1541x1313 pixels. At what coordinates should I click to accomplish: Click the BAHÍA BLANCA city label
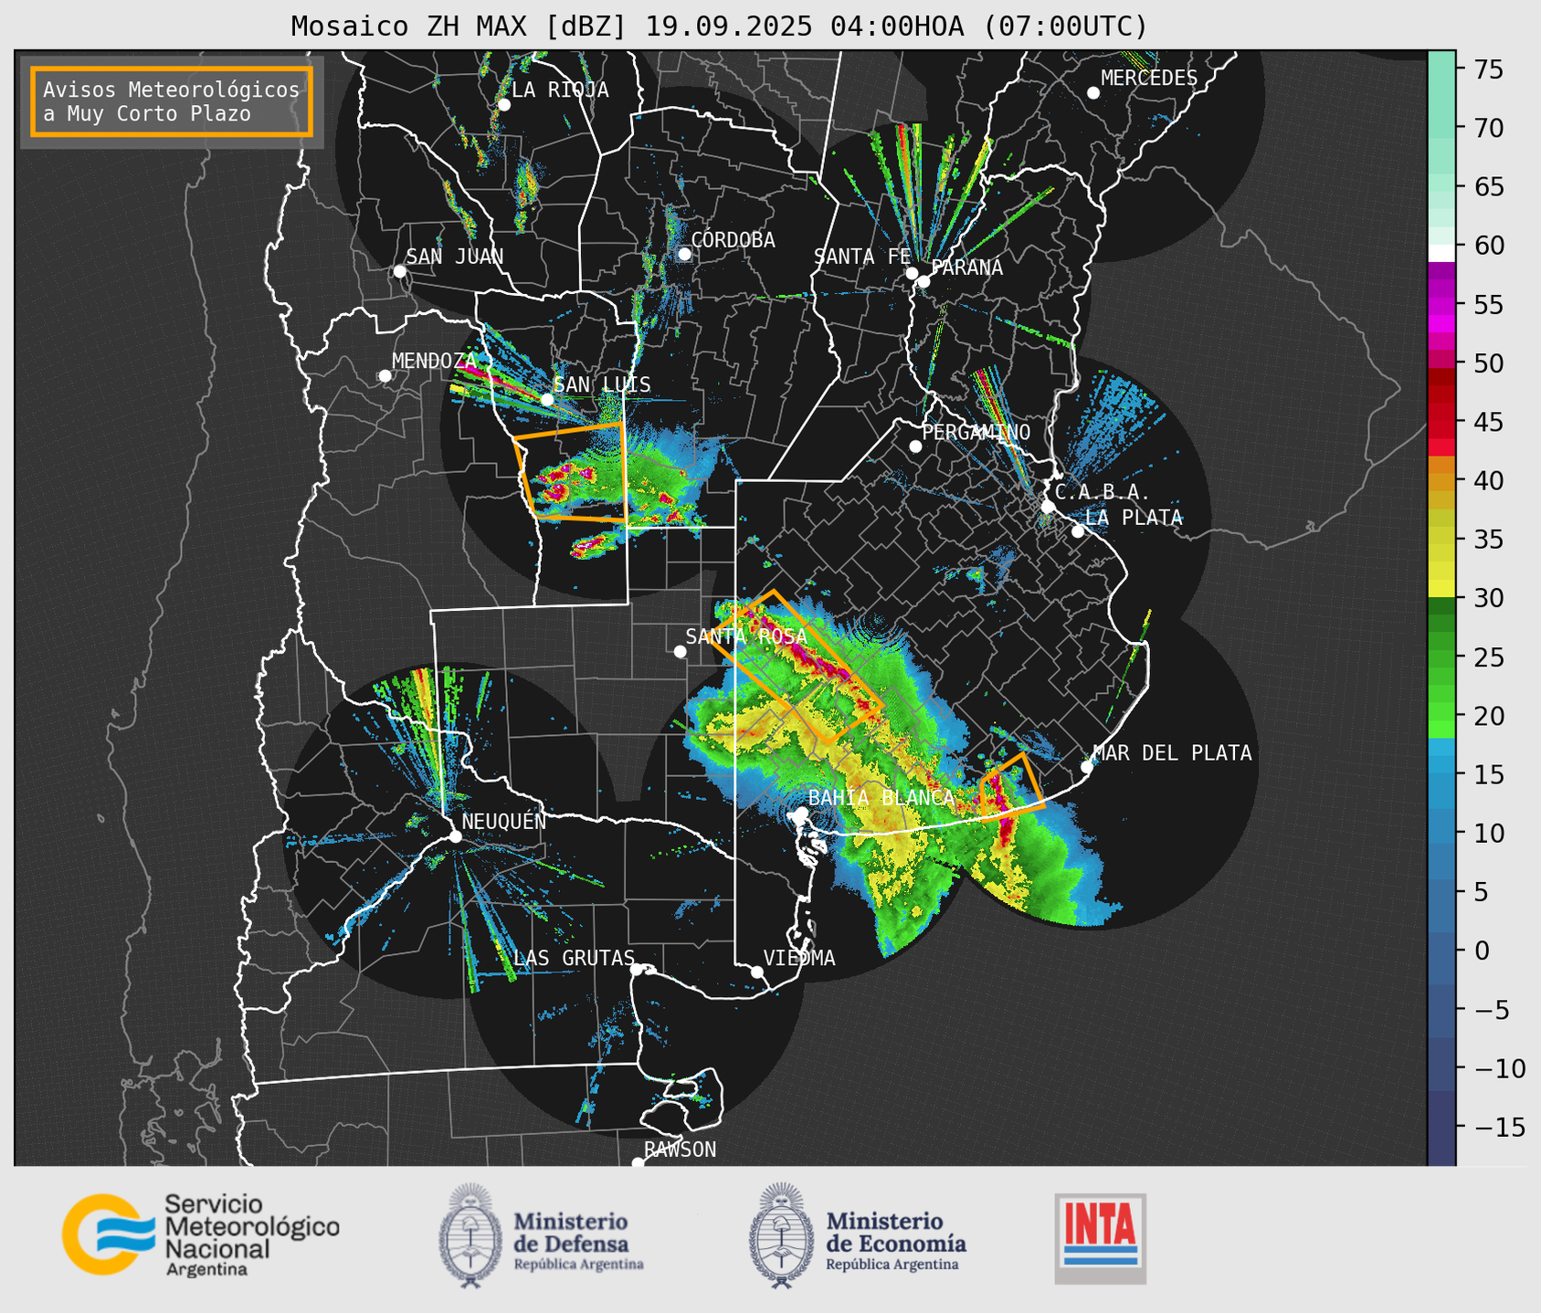(881, 797)
